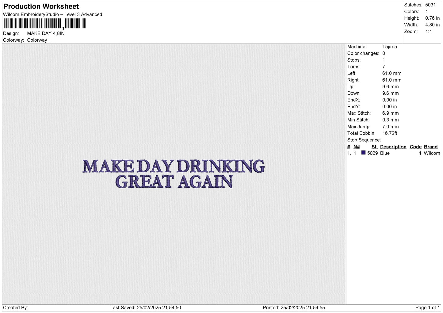Click the Production Worksheet heading
The height and width of the screenshot is (313, 443).
(x=41, y=6)
